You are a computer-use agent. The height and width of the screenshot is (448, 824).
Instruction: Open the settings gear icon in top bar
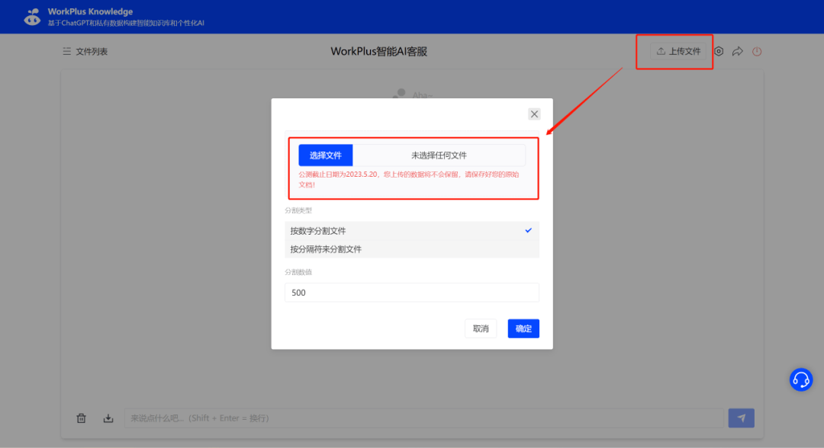pyautogui.click(x=718, y=51)
